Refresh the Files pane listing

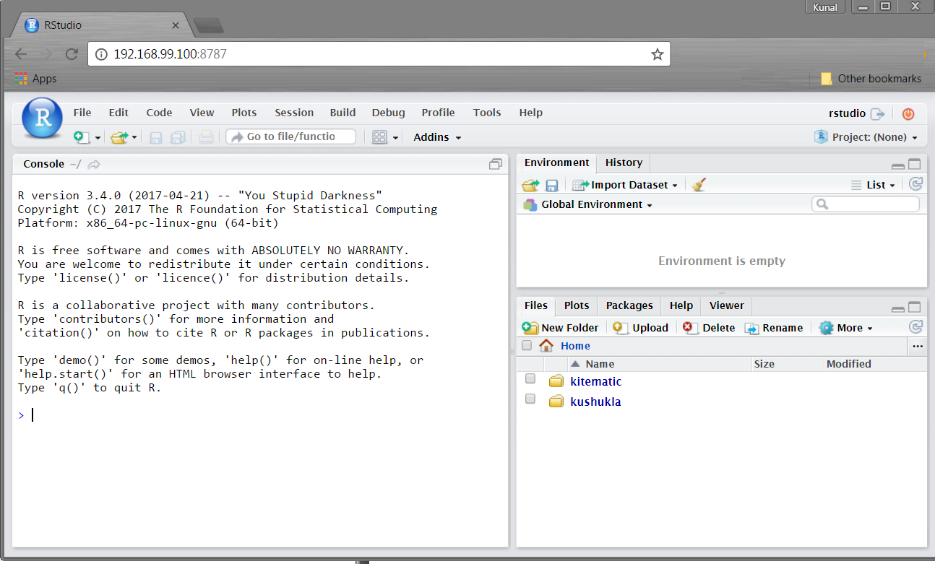915,327
